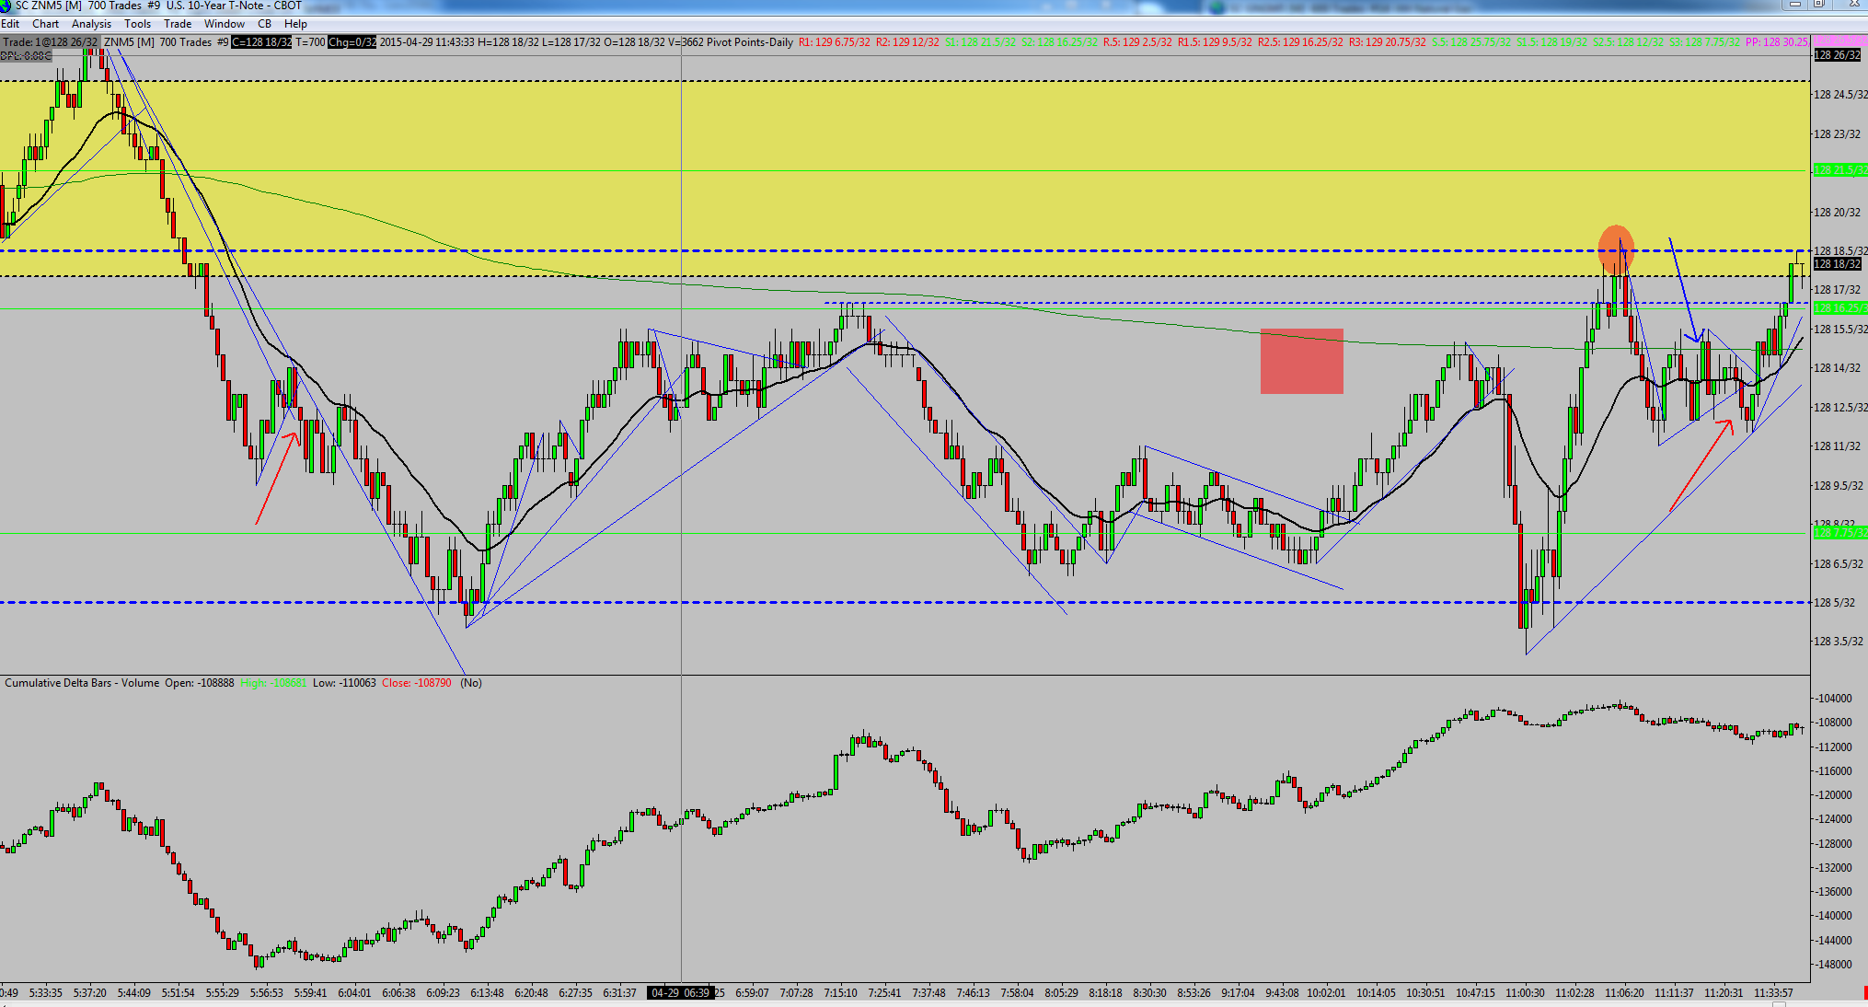Click the 'V=3662' volume value
1868x1007 pixels.
click(685, 42)
